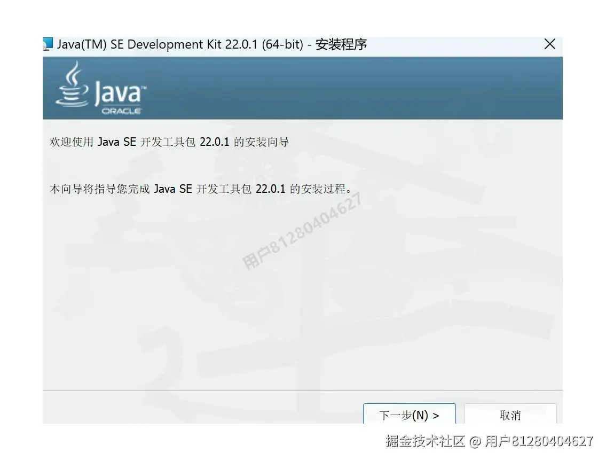Close the JDK installer window
Viewport: 606px width, 461px height.
549,44
